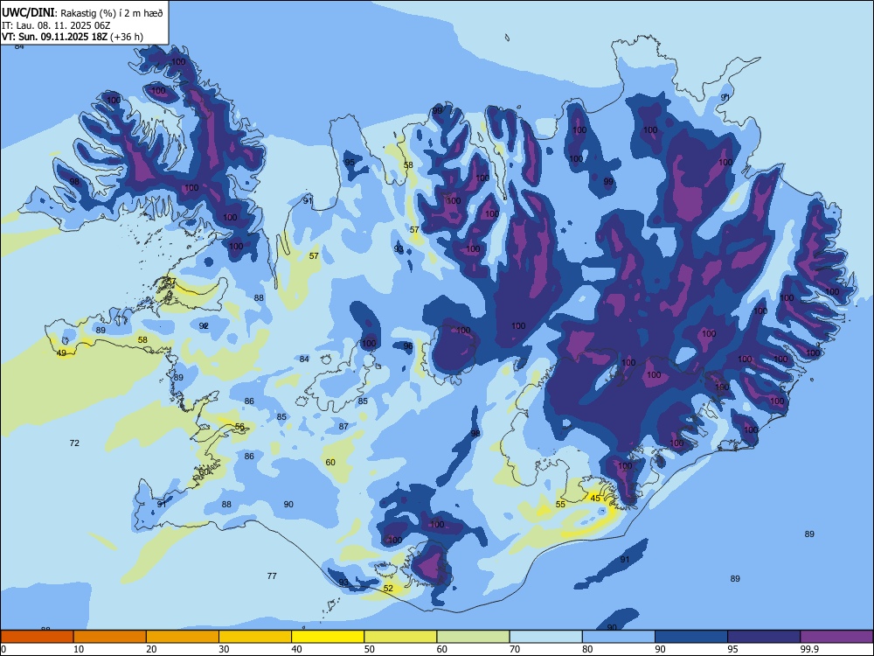Click the '45' humidity value on the map
Image resolution: width=874 pixels, height=656 pixels.
coord(595,499)
